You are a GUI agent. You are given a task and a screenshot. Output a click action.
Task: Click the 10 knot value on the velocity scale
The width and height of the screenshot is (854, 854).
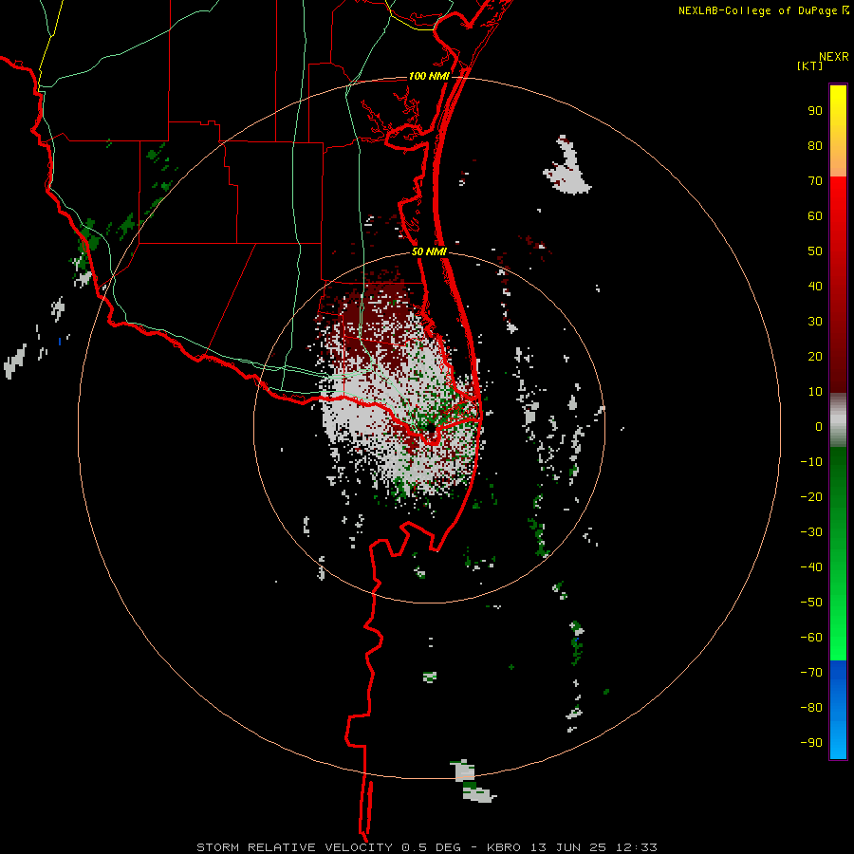tap(815, 392)
